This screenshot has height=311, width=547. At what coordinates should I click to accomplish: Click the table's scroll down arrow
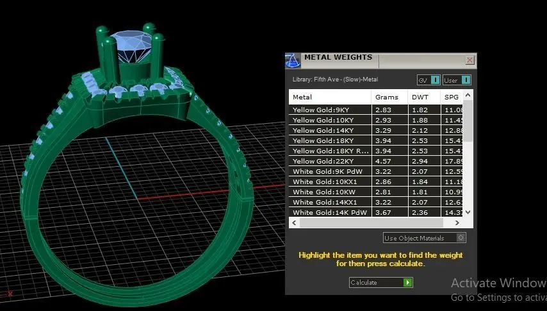pyautogui.click(x=468, y=212)
